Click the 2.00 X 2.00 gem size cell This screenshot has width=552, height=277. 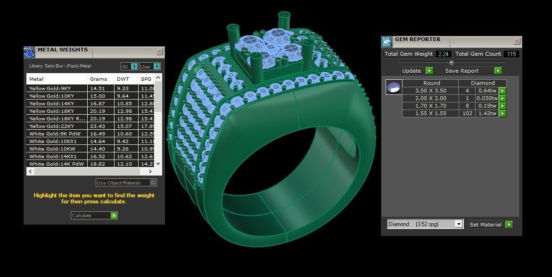click(x=430, y=98)
